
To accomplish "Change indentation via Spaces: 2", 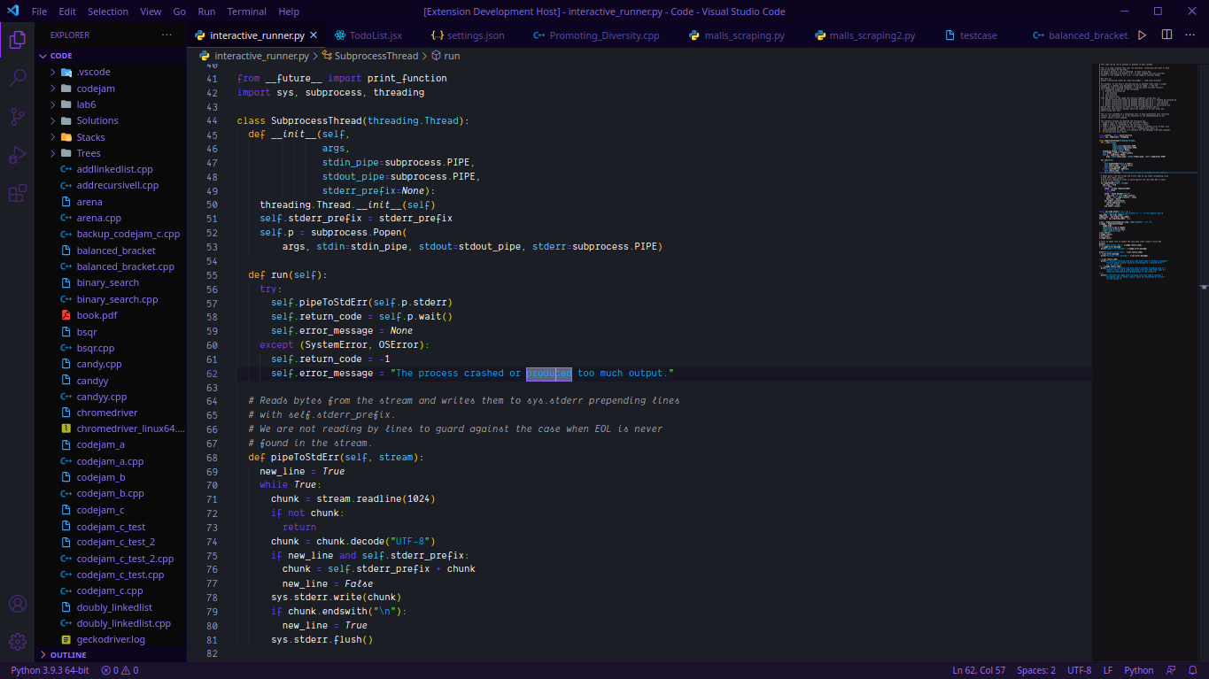I will (x=1036, y=670).
